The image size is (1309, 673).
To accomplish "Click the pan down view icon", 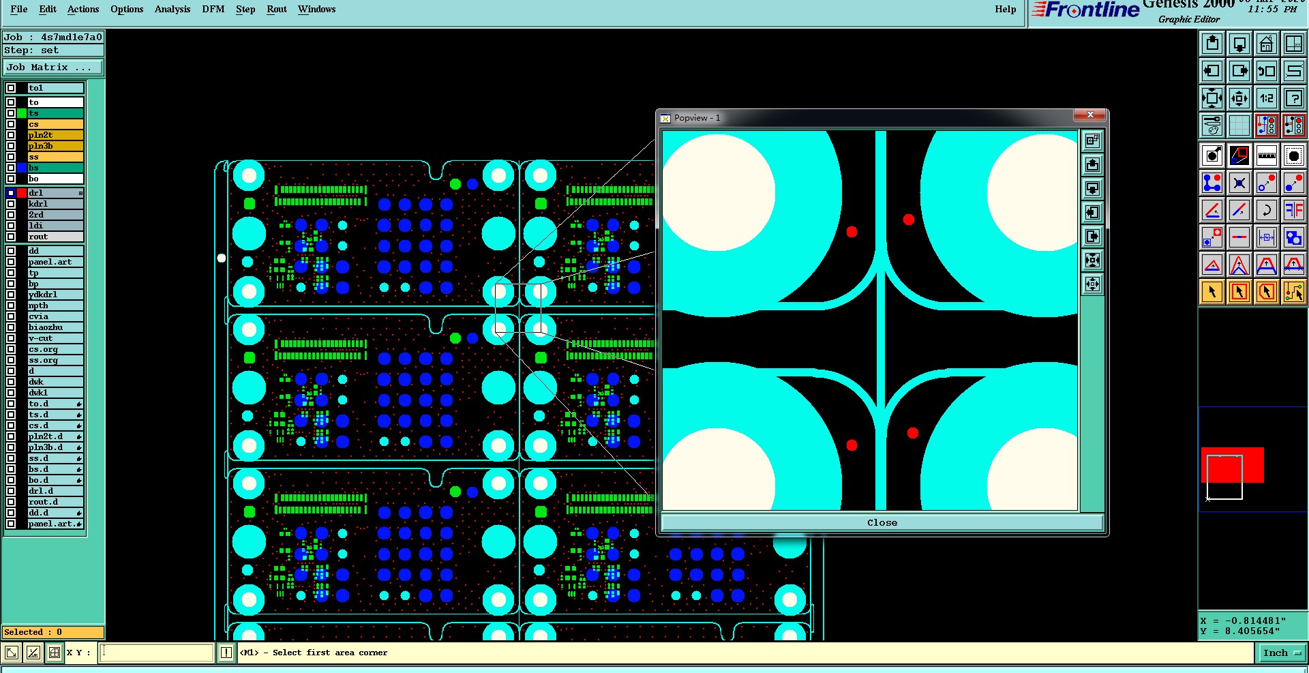I will pyautogui.click(x=1239, y=44).
